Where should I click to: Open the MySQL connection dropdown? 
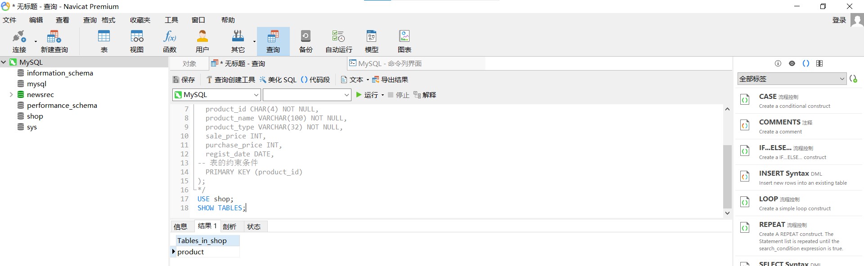pos(216,95)
